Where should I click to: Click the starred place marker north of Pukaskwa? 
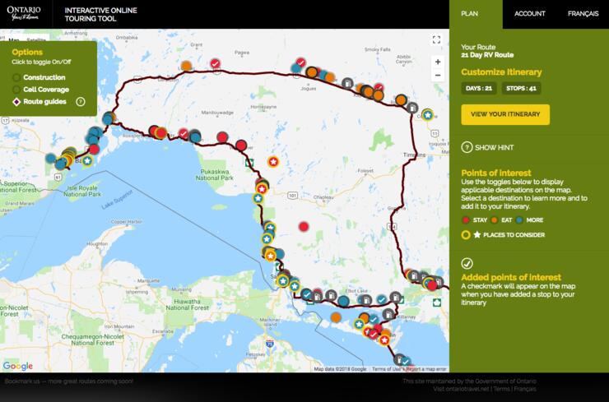pyautogui.click(x=274, y=162)
